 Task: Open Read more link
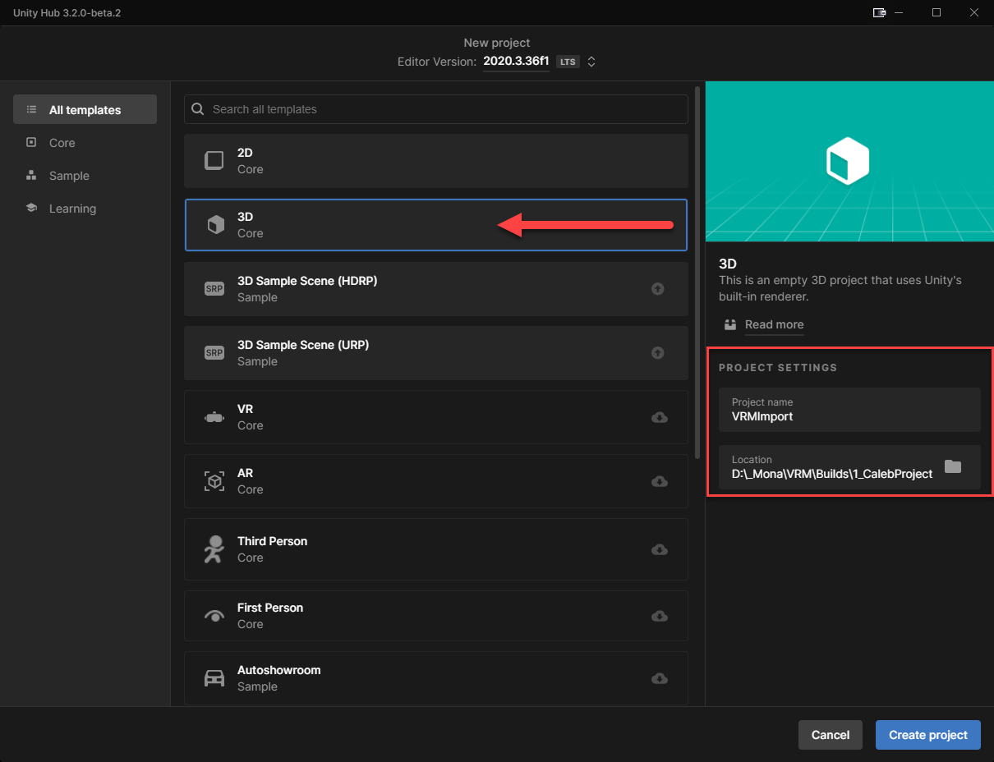[774, 324]
